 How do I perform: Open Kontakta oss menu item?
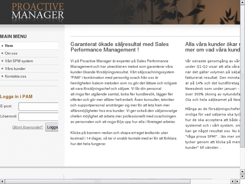(x=16, y=76)
